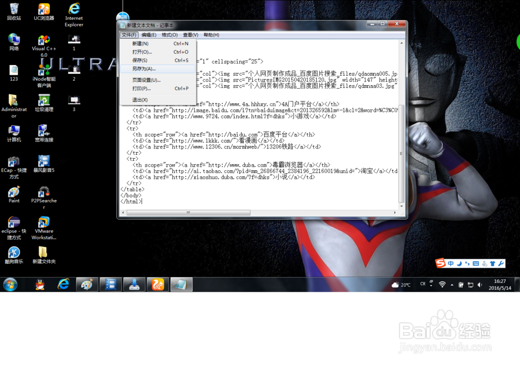Switch to UC browser taskbar button
The height and width of the screenshot is (365, 520).
[158, 285]
